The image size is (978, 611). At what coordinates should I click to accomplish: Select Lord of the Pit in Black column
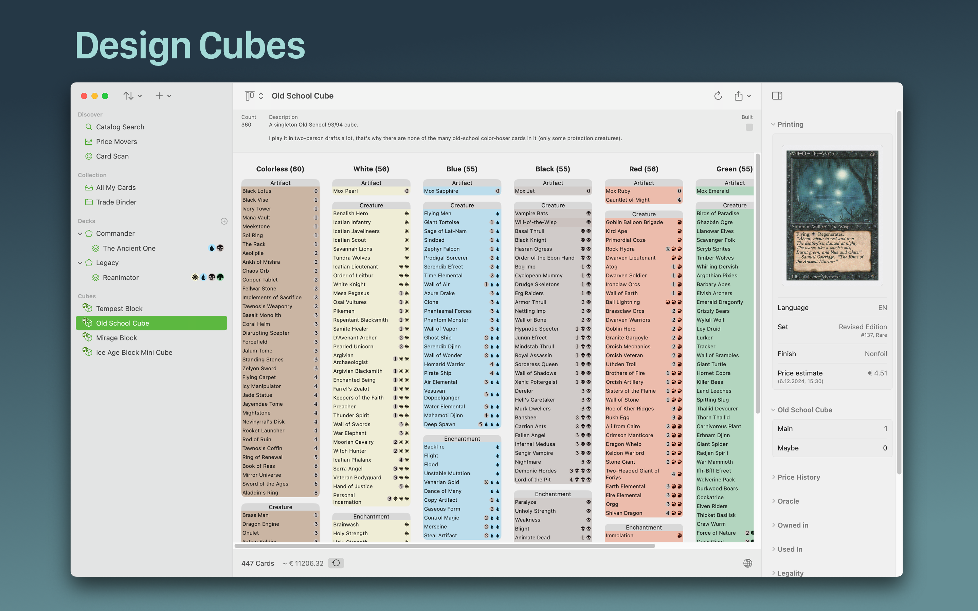553,480
